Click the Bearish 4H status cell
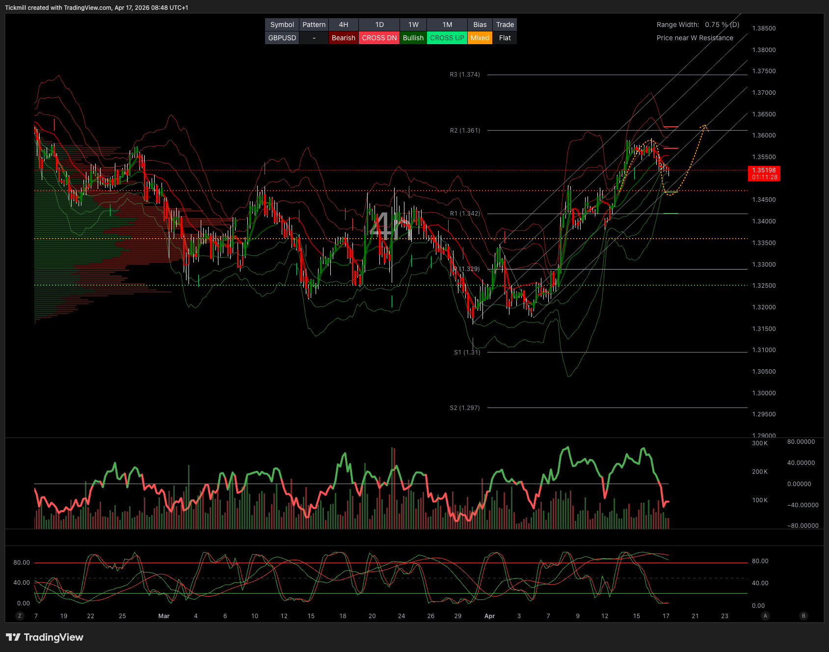Image resolution: width=829 pixels, height=652 pixels. [343, 38]
